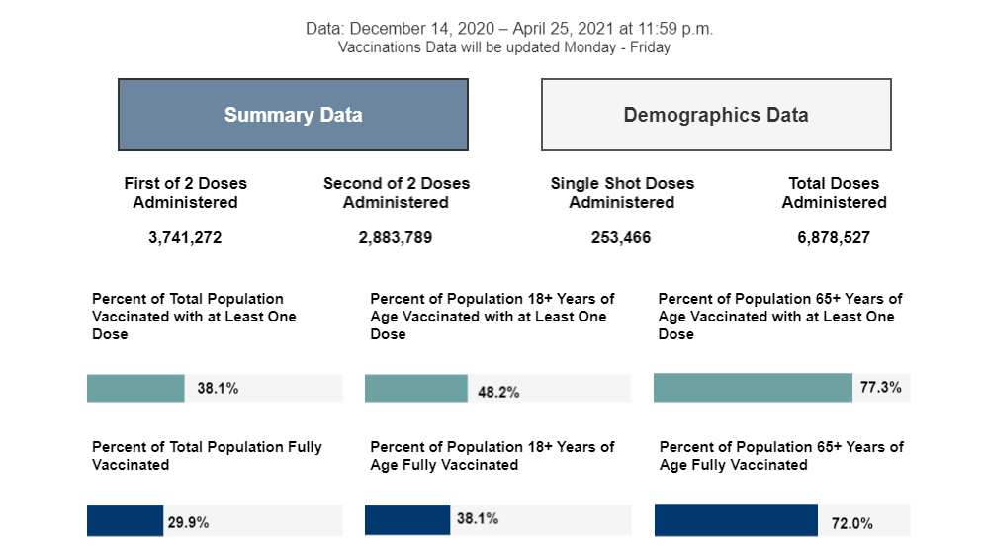This screenshot has height=551, width=984.
Task: Click the 'Percent of Total Population Fully Vaccinated' label
Action: point(207,456)
